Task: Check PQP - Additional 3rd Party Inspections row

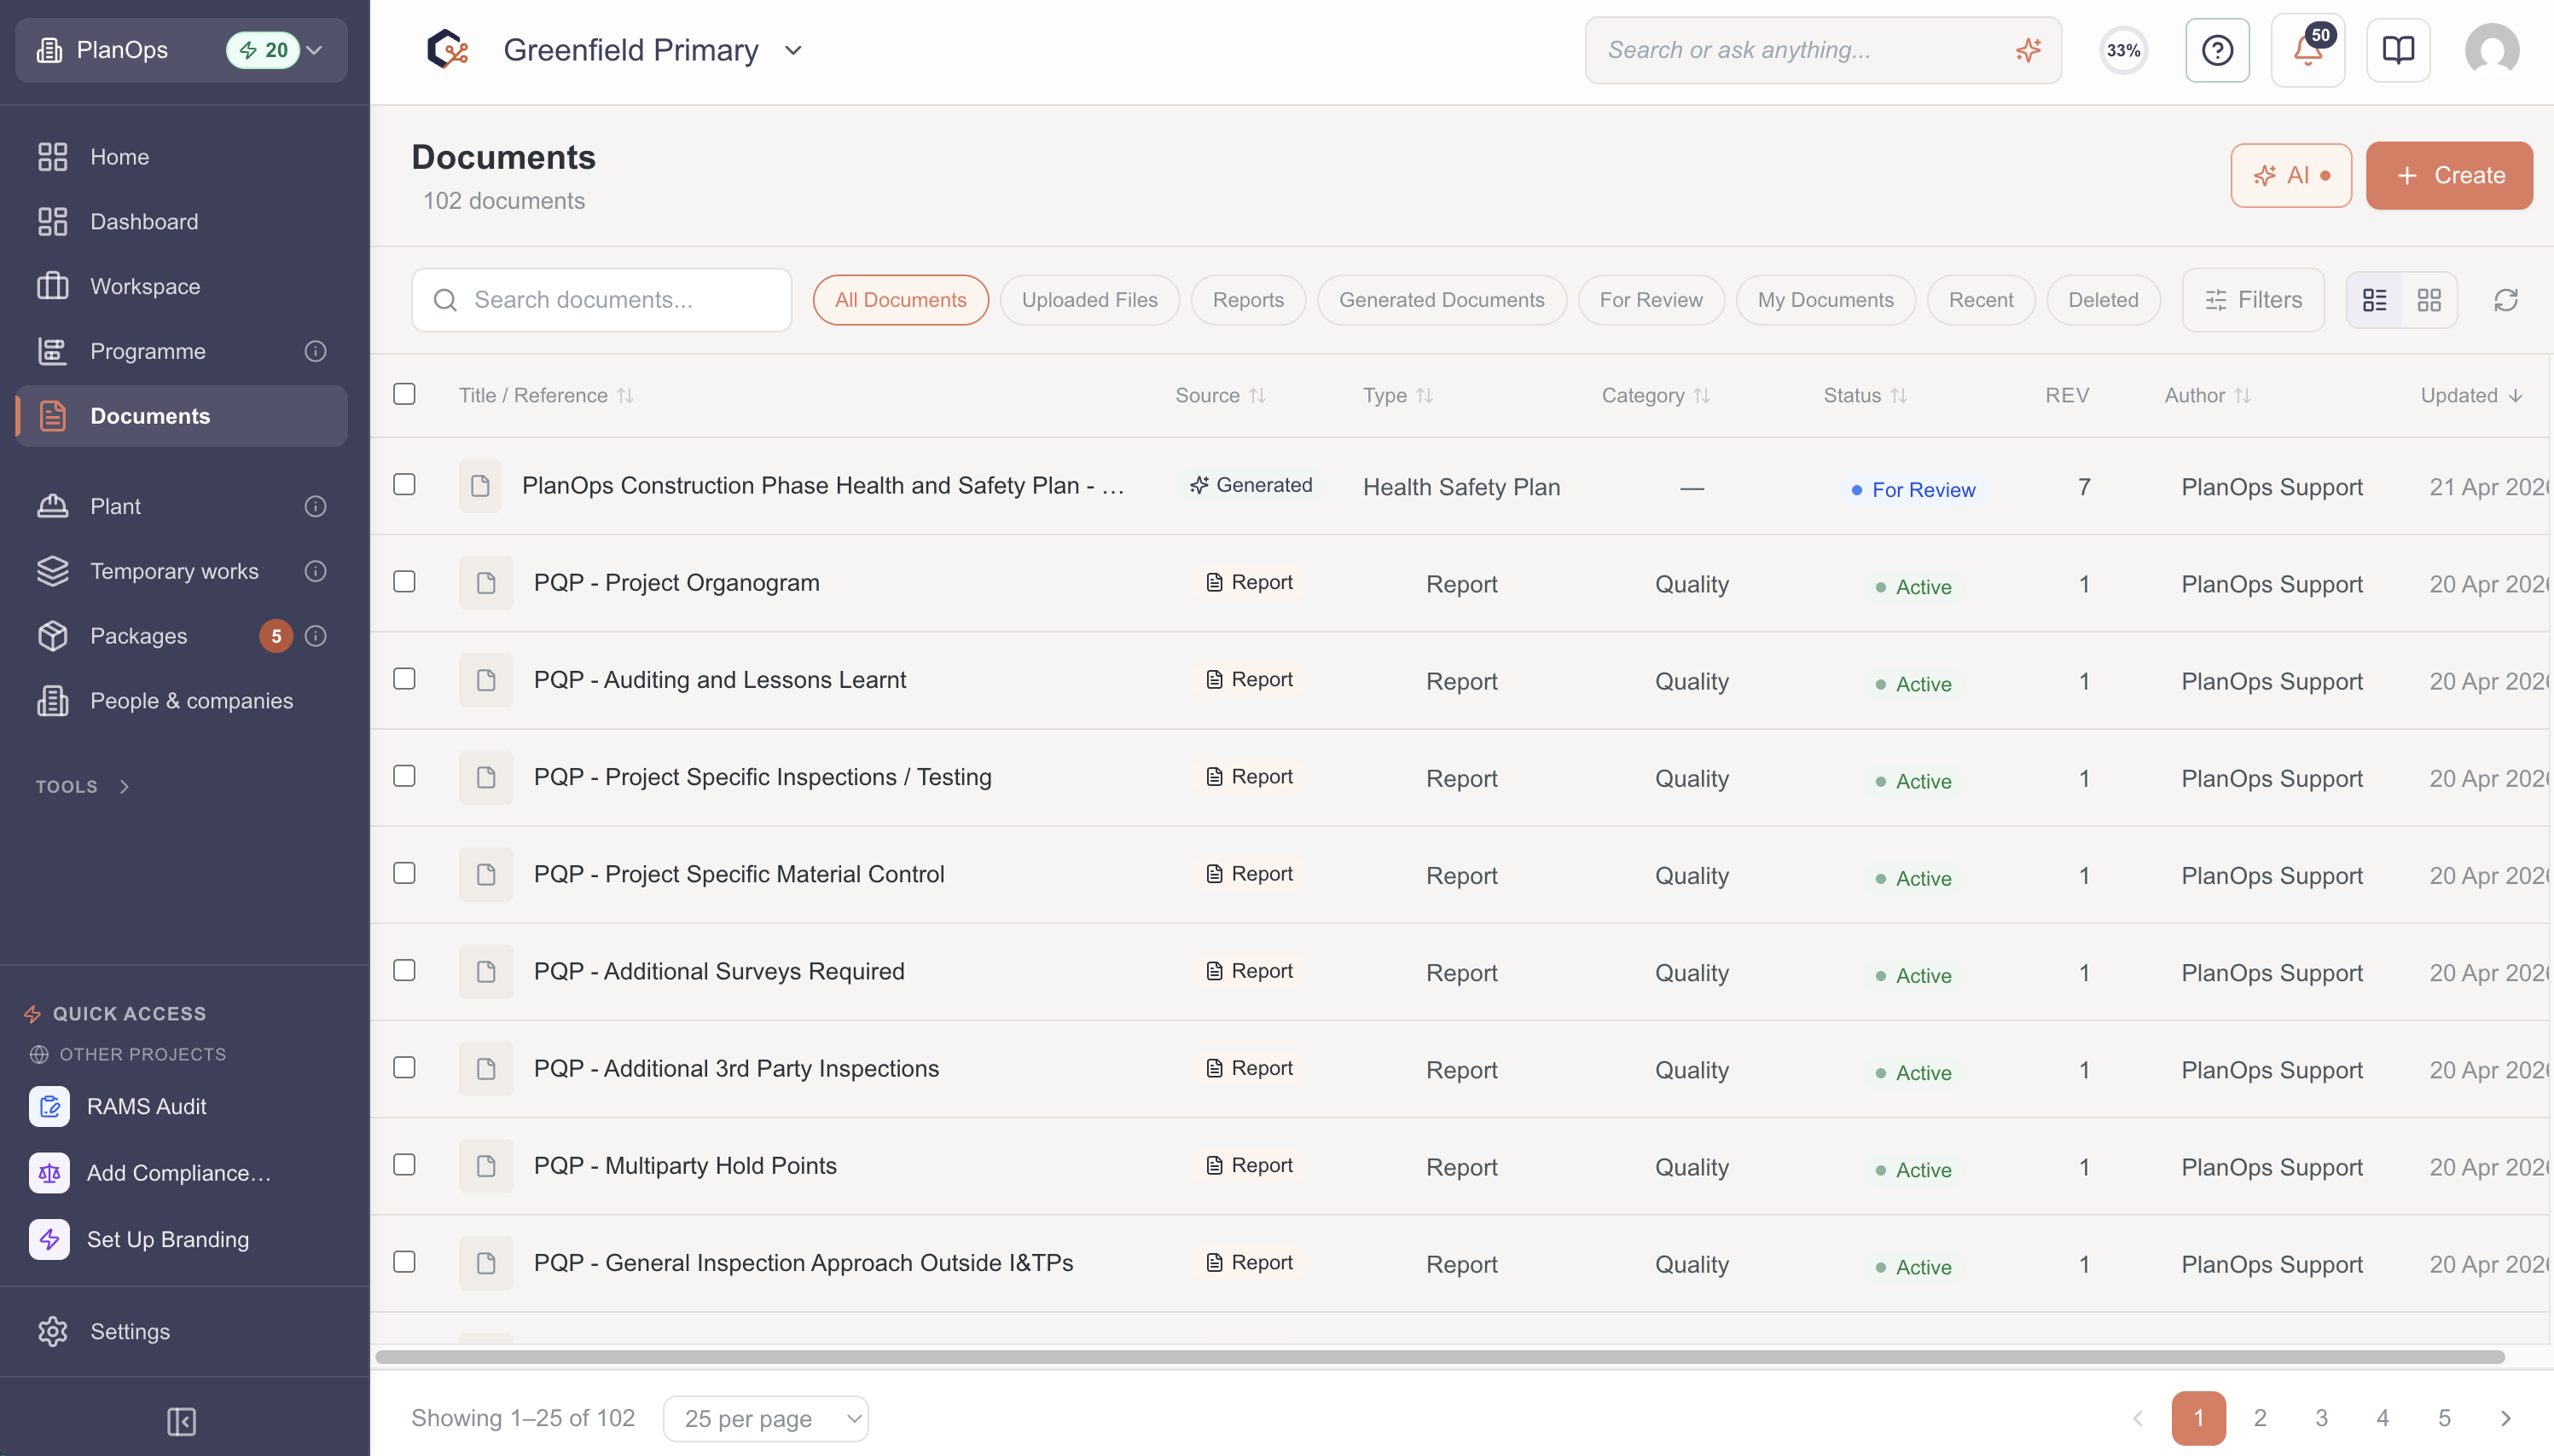Action: [x=404, y=1067]
